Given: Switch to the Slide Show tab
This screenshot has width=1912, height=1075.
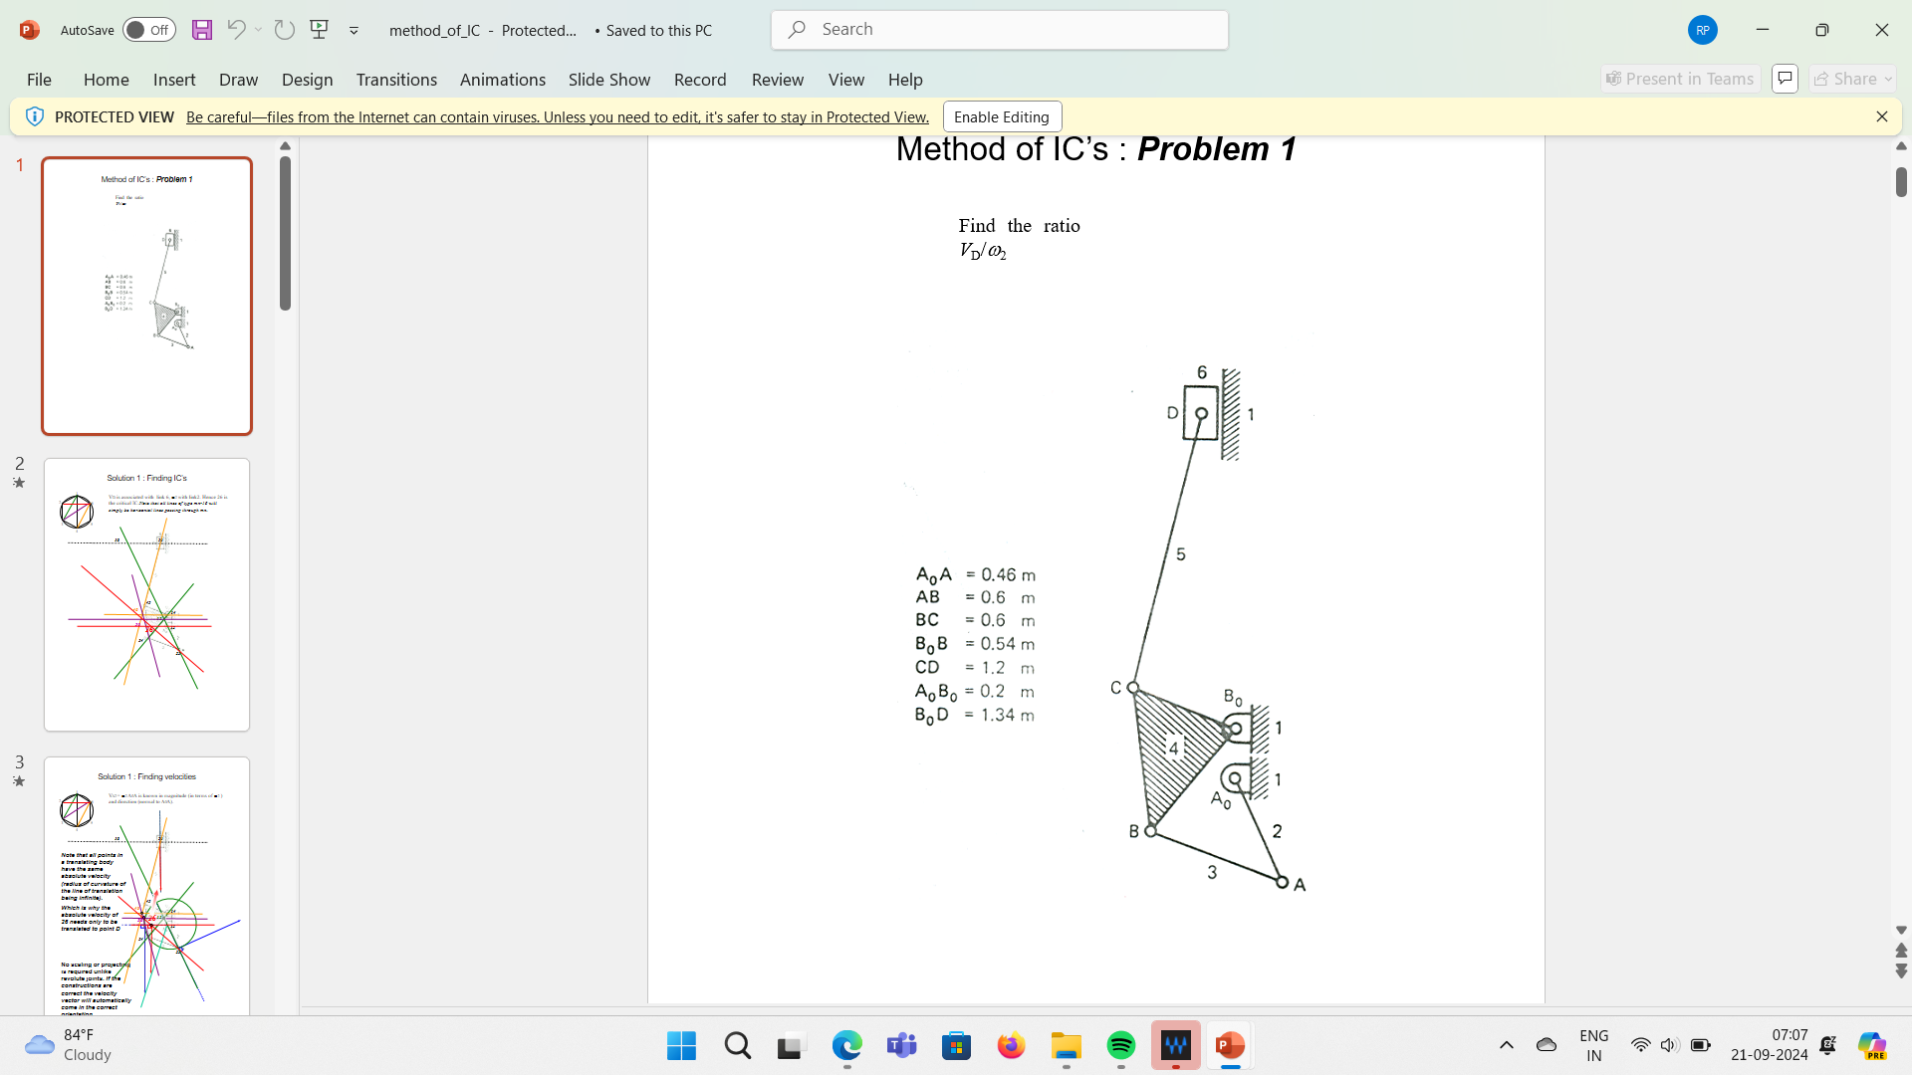Looking at the screenshot, I should (x=608, y=80).
